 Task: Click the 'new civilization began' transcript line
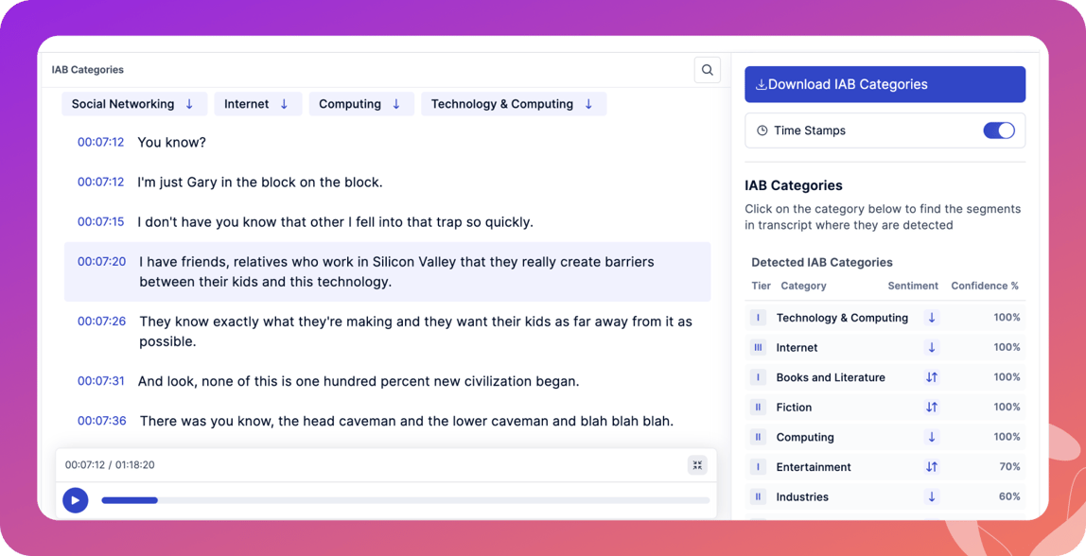pyautogui.click(x=359, y=381)
